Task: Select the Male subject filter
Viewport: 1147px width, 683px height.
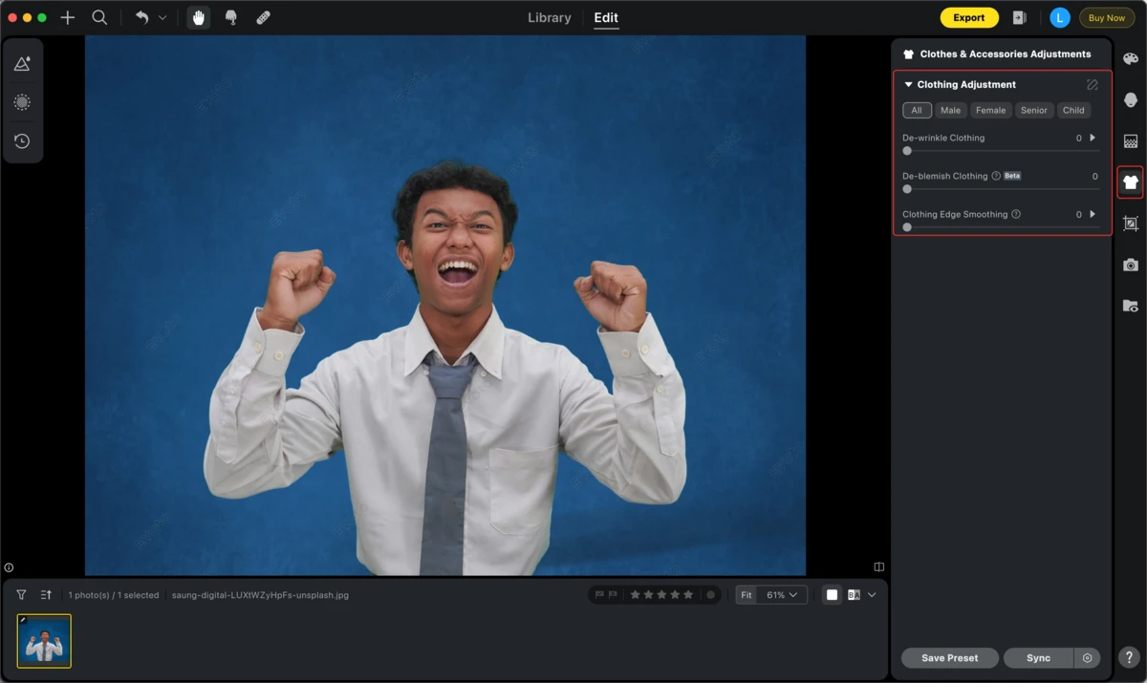Action: 950,110
